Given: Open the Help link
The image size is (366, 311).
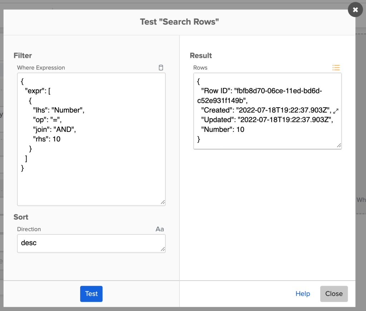Looking at the screenshot, I should pyautogui.click(x=303, y=293).
